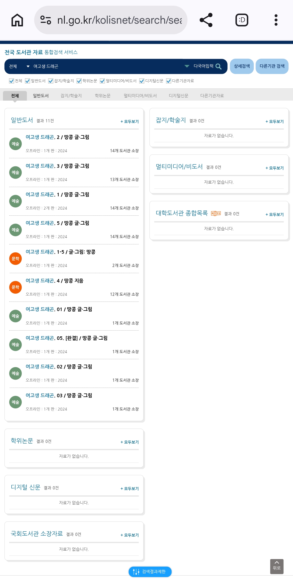Toggle the 디지털신문 checkbox
Screen dimensions: 293x580
click(142, 81)
